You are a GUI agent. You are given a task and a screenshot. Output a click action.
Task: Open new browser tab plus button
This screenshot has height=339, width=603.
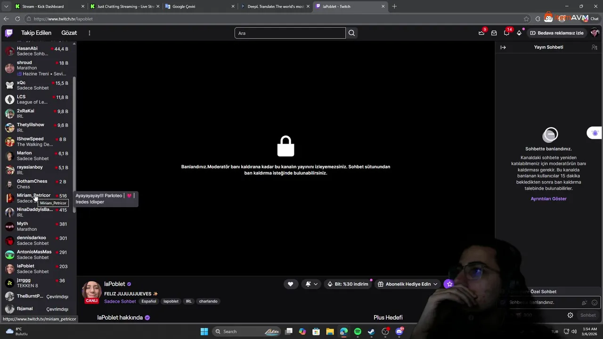[394, 7]
